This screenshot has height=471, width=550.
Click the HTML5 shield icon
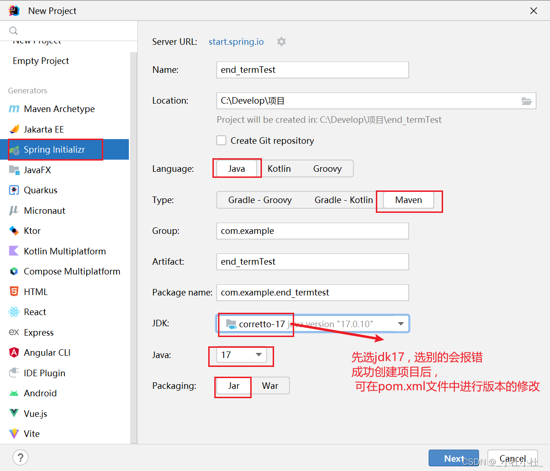[x=14, y=292]
